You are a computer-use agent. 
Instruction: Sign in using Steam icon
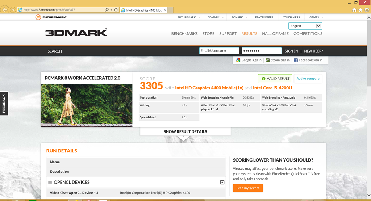pyautogui.click(x=267, y=60)
